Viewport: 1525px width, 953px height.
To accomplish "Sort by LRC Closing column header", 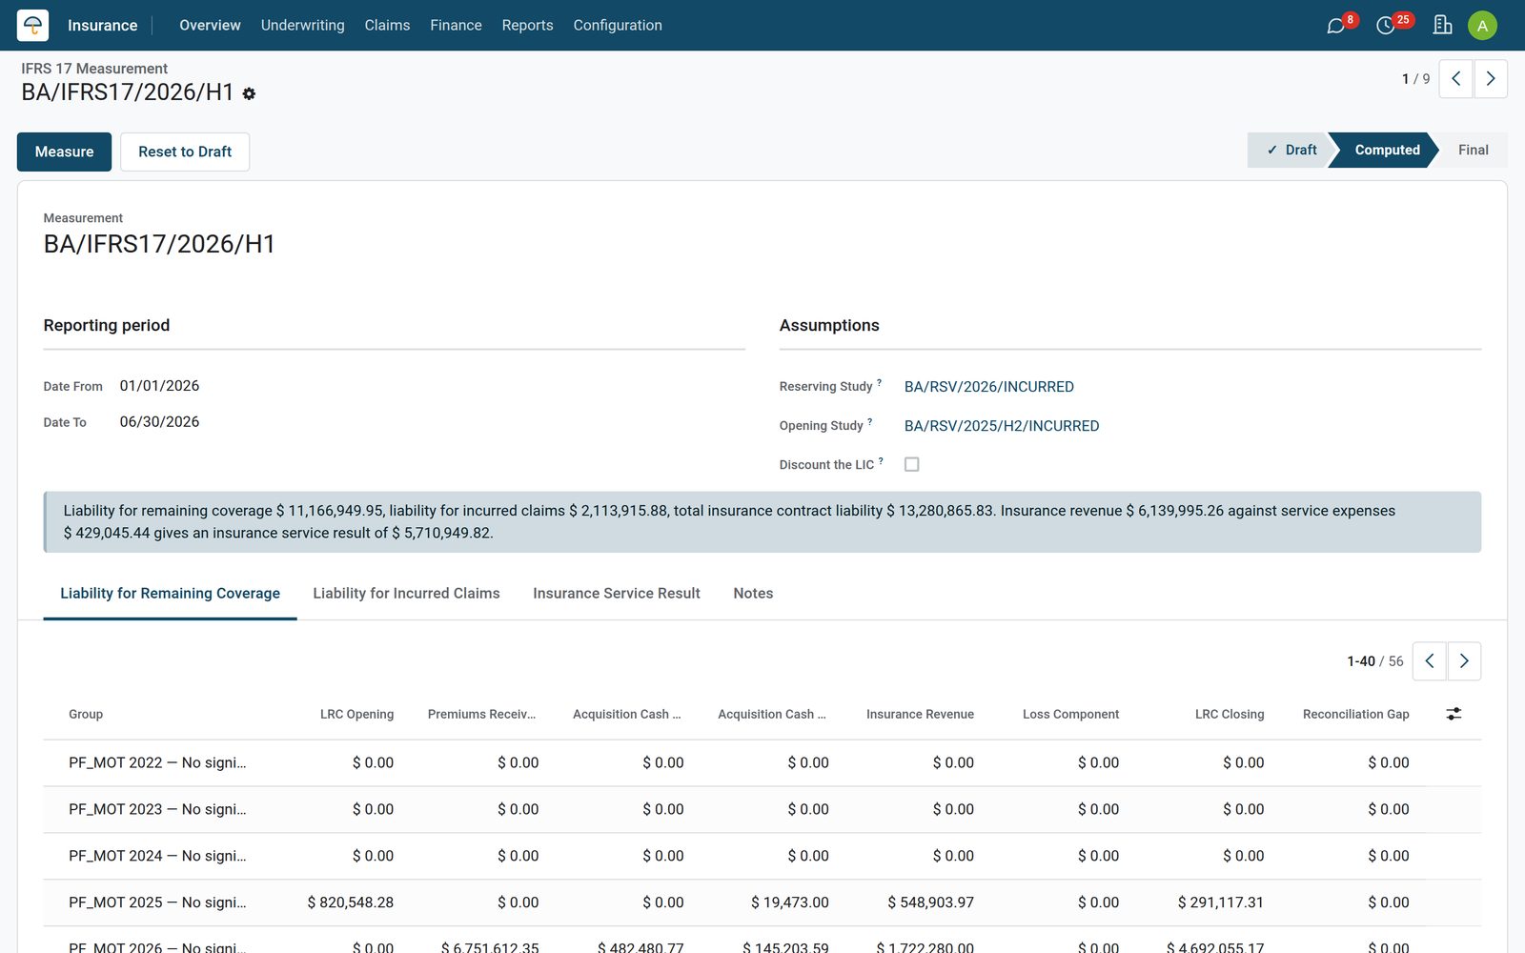I will click(1230, 714).
